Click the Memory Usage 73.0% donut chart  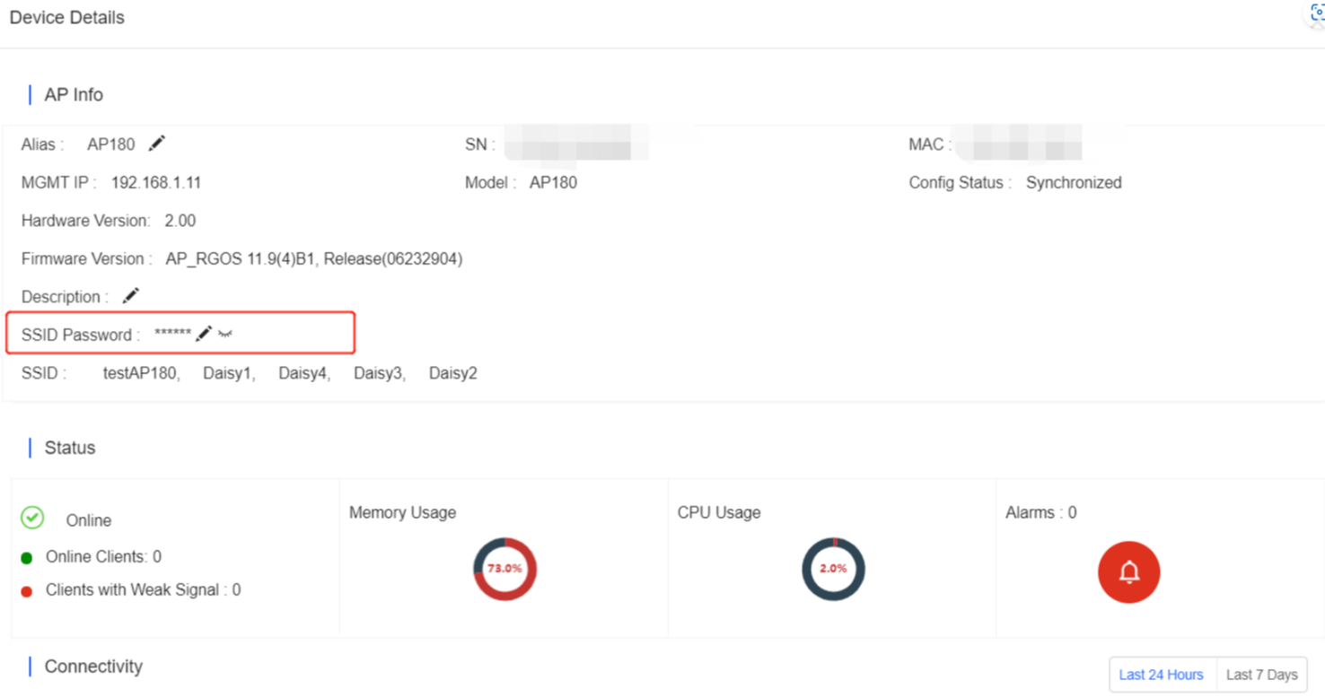pos(505,569)
